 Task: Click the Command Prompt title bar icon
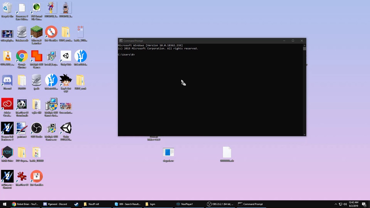(x=121, y=41)
